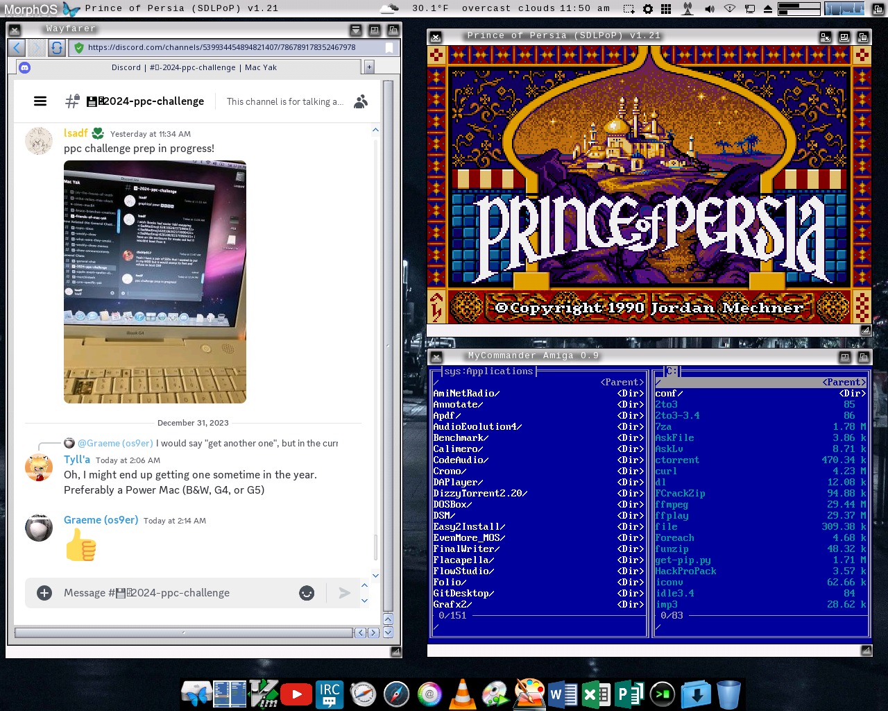Open Microsoft Publisher from the dock

tap(629, 694)
